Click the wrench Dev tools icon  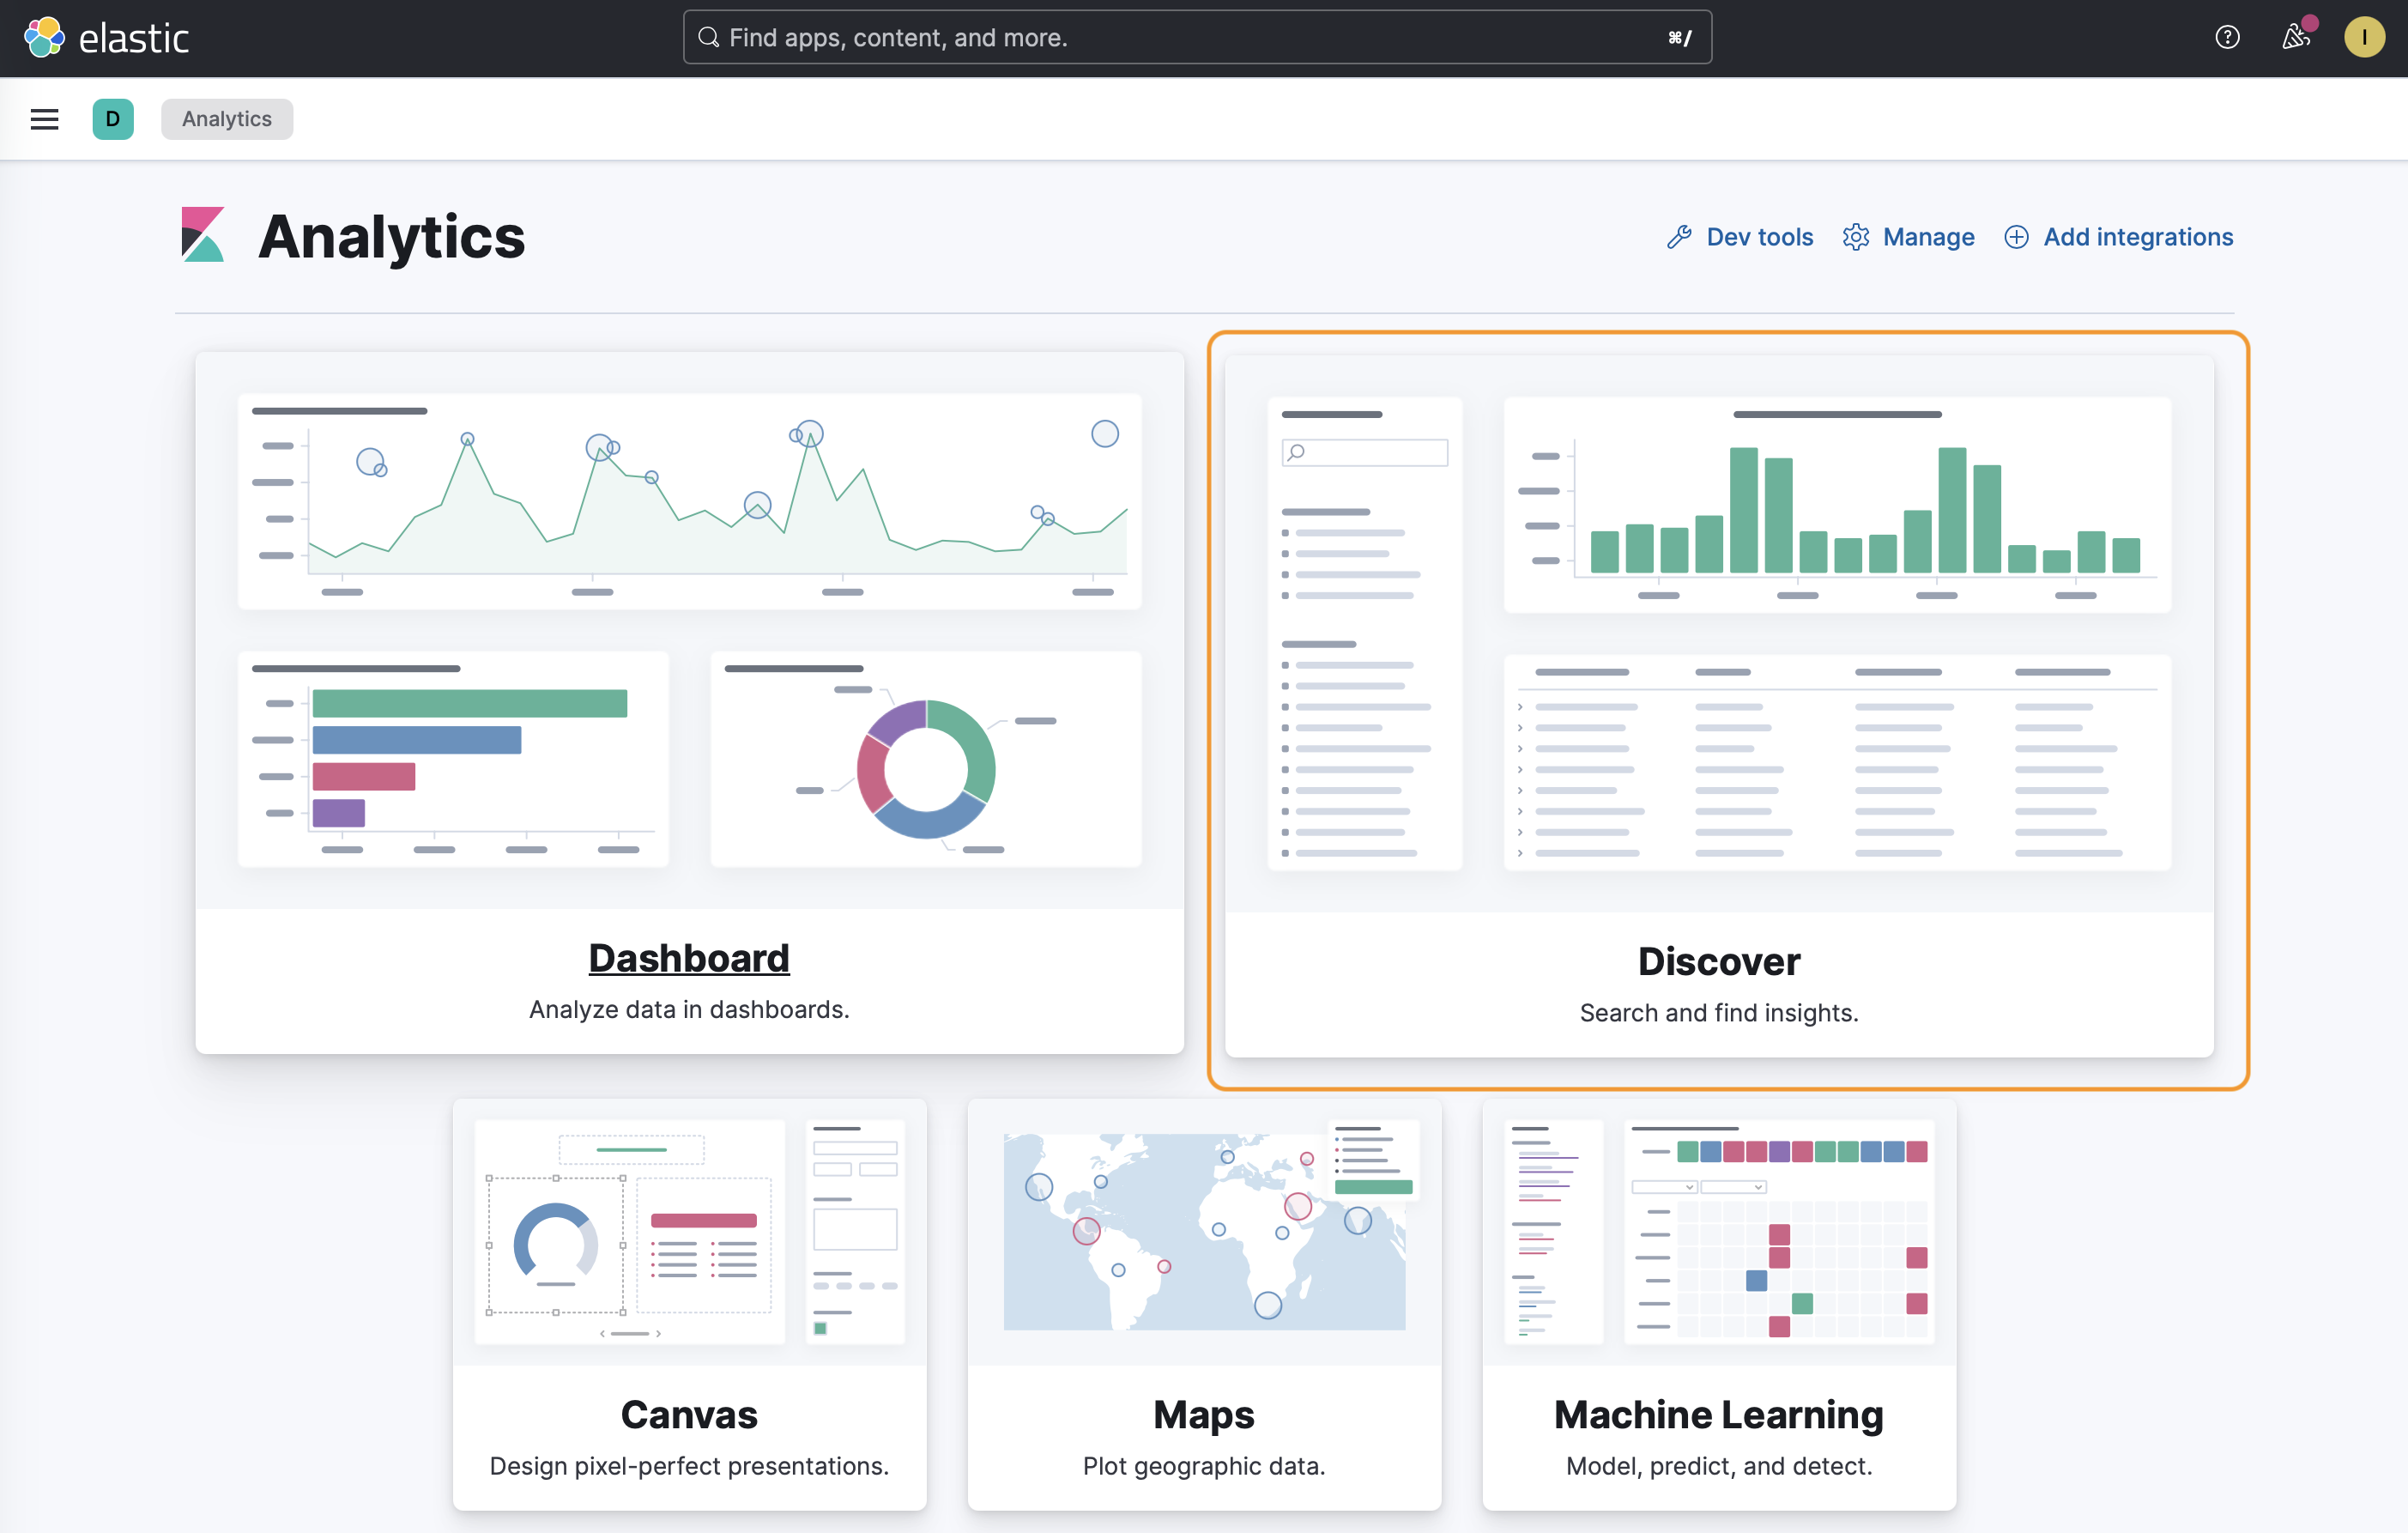pos(1679,237)
